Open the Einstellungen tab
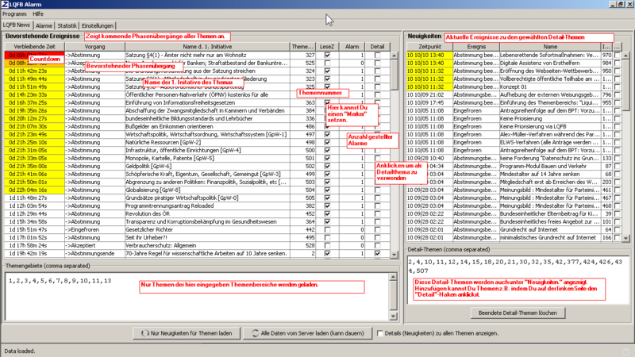635x357 pixels. click(98, 26)
